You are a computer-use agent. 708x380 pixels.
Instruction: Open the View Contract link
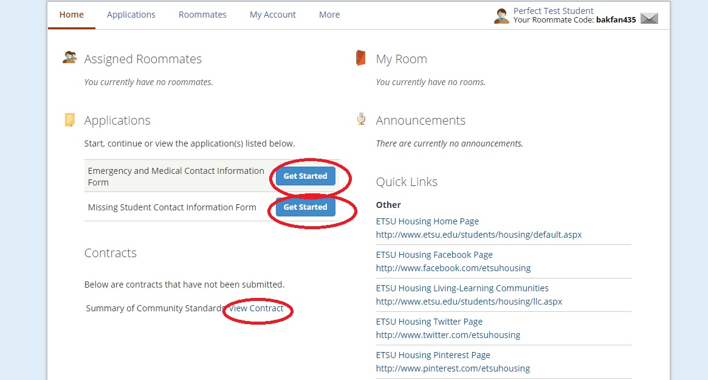pyautogui.click(x=256, y=308)
